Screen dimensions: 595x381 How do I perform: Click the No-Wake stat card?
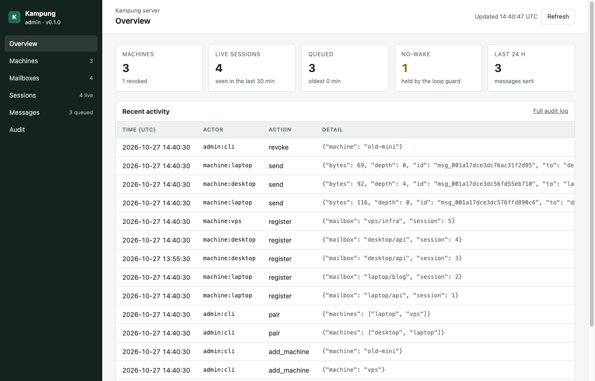pyautogui.click(x=438, y=68)
